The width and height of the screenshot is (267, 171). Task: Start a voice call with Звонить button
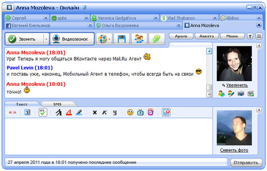(24, 39)
